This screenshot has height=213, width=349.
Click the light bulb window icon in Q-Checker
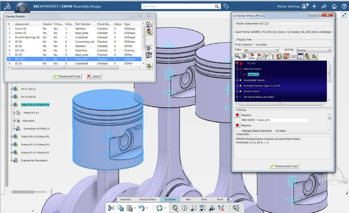(x=300, y=56)
